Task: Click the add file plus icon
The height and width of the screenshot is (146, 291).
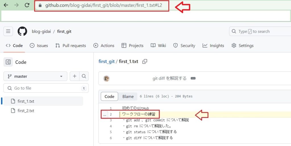Action: click(74, 76)
